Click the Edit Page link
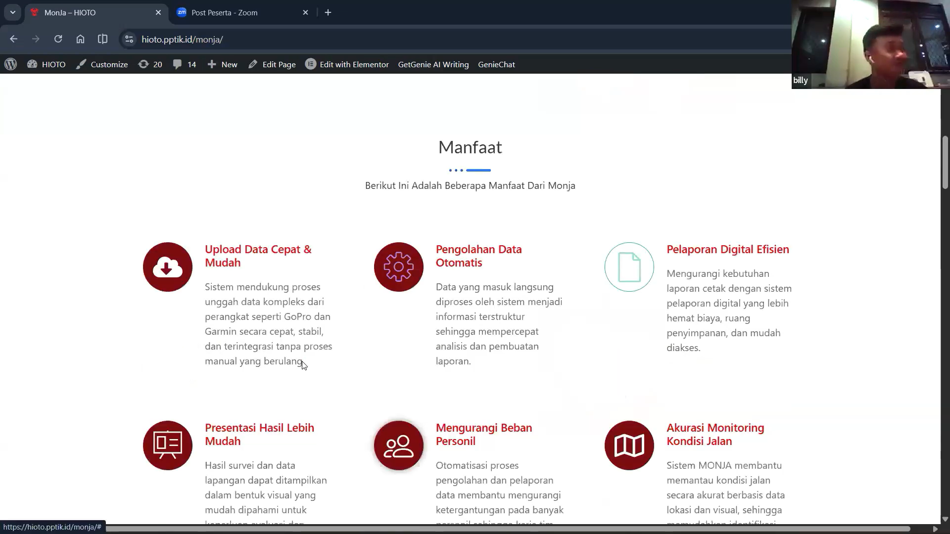 (x=272, y=64)
